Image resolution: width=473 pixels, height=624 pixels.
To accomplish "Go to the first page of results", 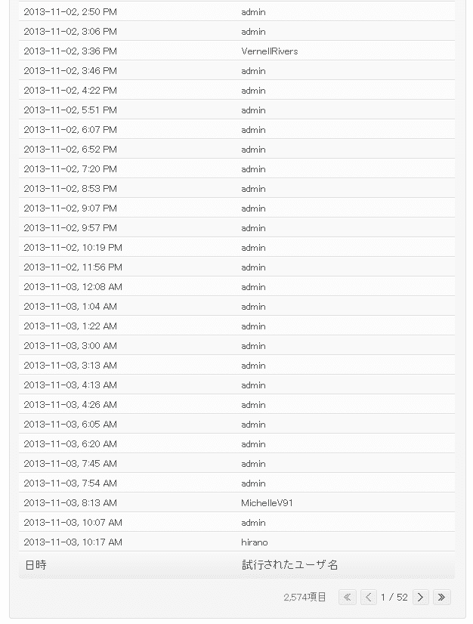I will [x=347, y=597].
